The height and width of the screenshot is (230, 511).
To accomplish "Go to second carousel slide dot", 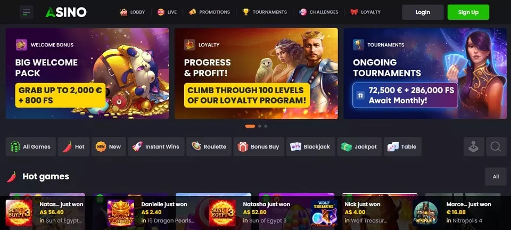I will [x=260, y=126].
